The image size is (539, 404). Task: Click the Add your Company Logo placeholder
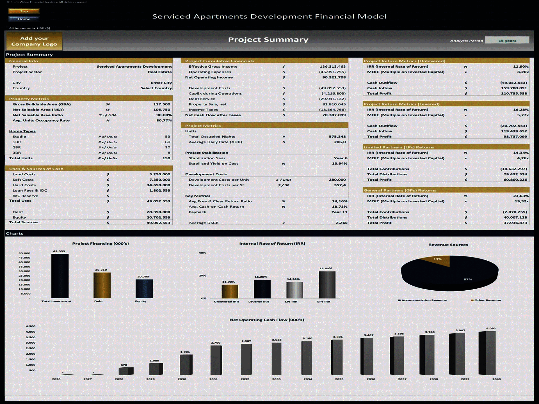coord(34,41)
